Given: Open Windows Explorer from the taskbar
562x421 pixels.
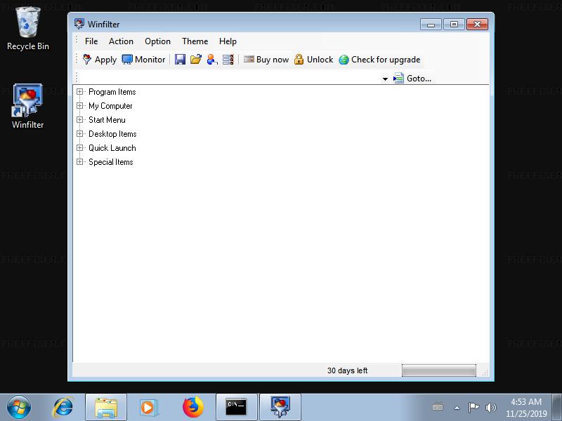Looking at the screenshot, I should click(x=106, y=407).
